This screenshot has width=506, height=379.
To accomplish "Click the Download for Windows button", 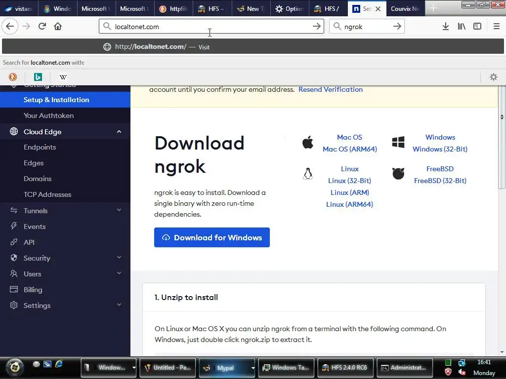I will (x=211, y=237).
